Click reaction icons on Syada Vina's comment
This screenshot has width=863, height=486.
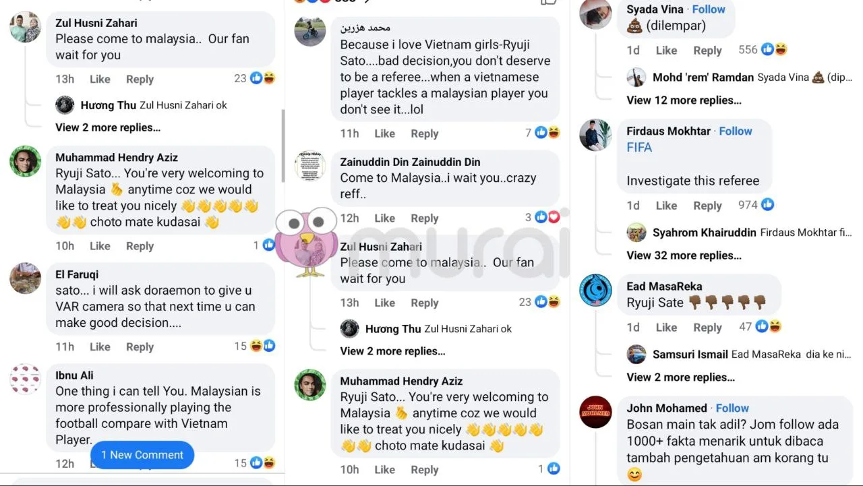coord(774,50)
